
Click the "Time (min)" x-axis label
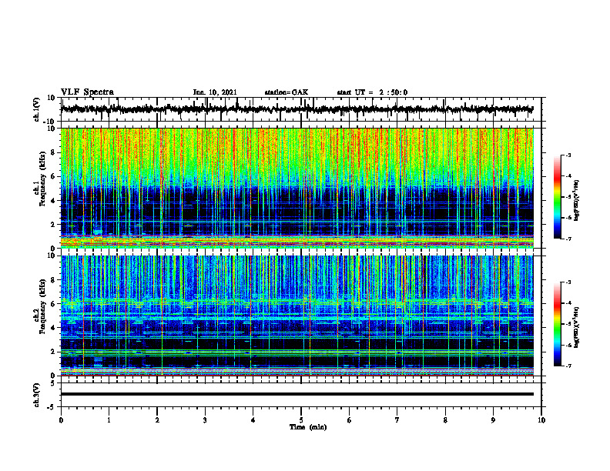pyautogui.click(x=308, y=427)
